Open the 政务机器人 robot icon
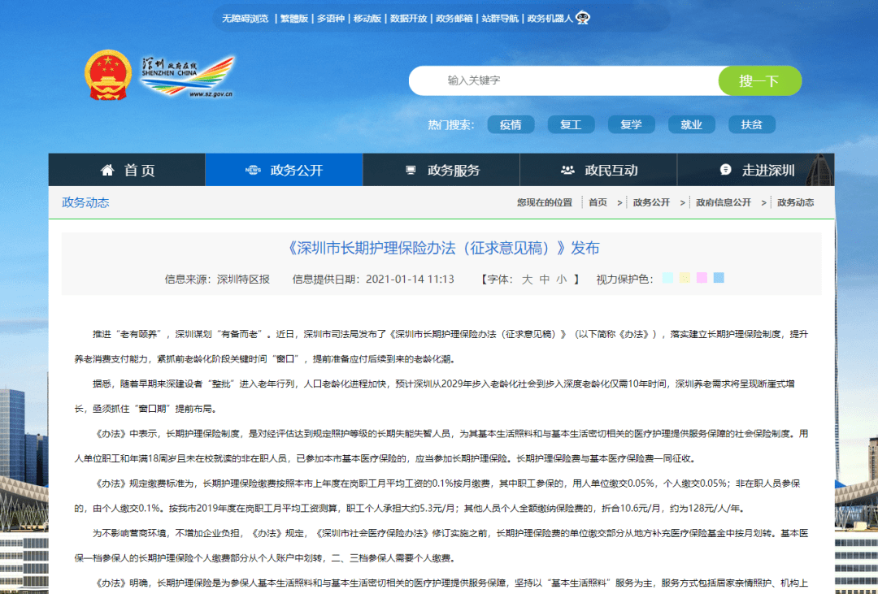878x594 pixels. [583, 18]
